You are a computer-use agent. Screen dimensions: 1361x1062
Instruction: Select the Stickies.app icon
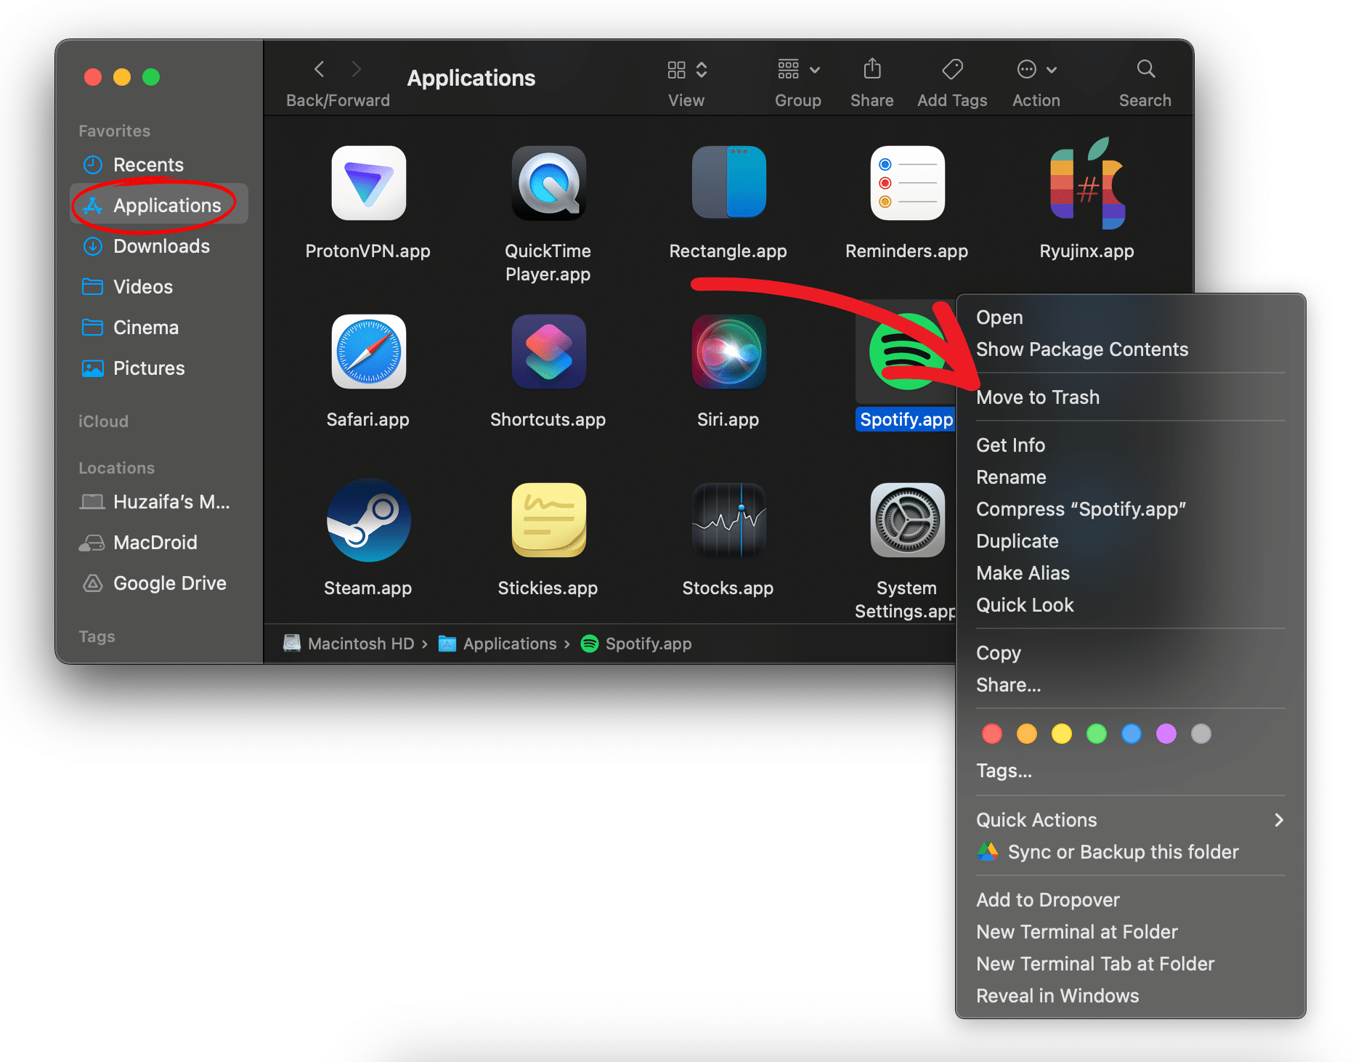point(548,521)
